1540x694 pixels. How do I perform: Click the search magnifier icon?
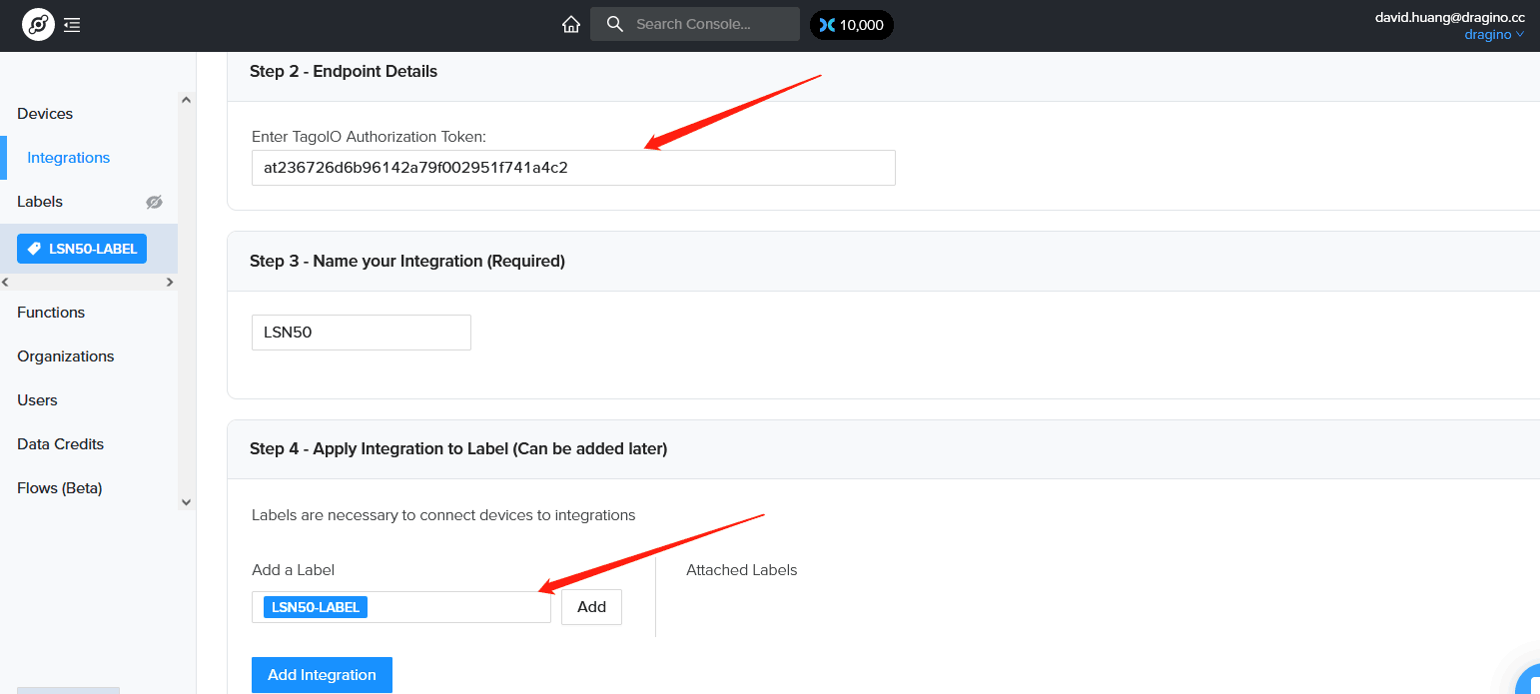coord(615,24)
